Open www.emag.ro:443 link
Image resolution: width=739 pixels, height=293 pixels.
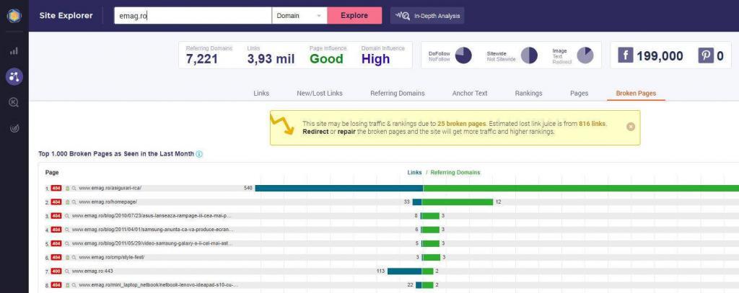coord(92,271)
